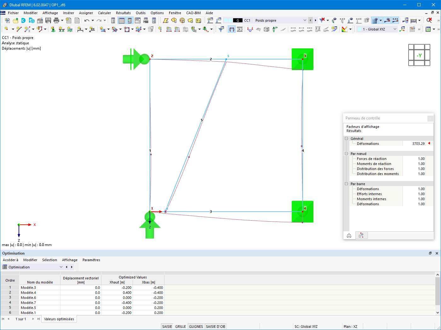
Task: Collapse the Par barre section
Action: point(346,184)
